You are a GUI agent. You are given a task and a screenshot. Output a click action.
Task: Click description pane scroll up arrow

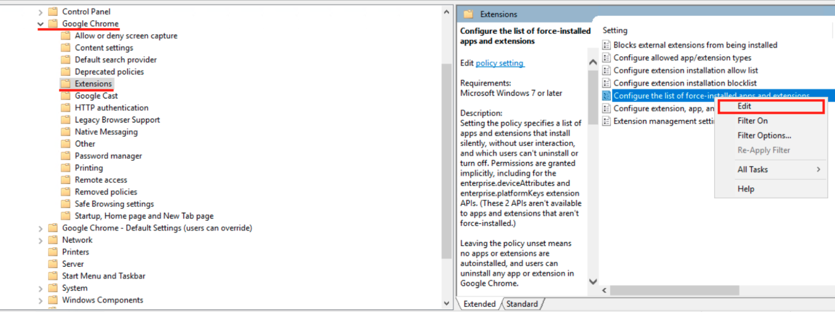[593, 62]
